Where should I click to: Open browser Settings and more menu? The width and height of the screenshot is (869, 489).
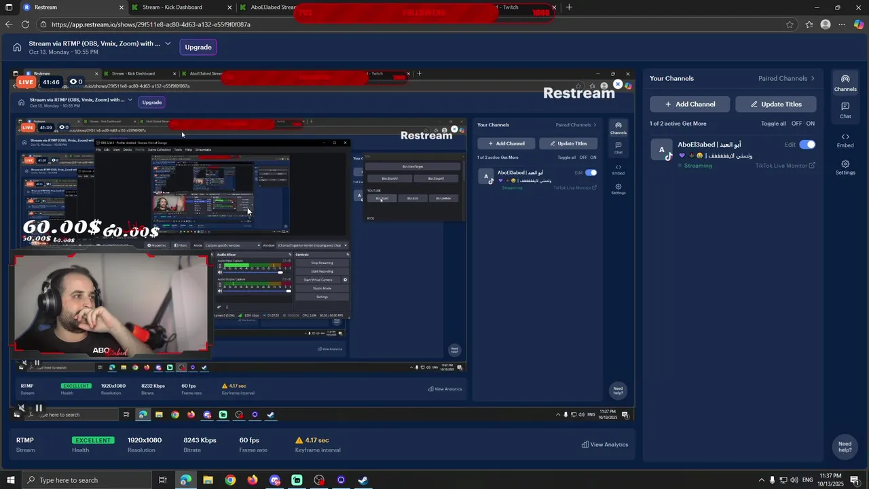pyautogui.click(x=842, y=24)
